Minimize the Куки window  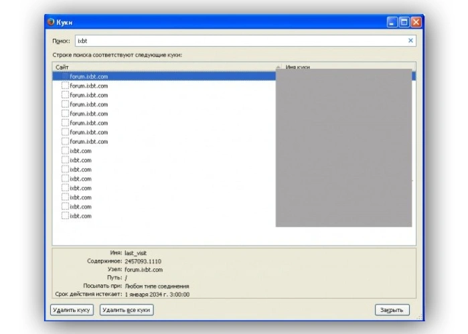(x=392, y=22)
